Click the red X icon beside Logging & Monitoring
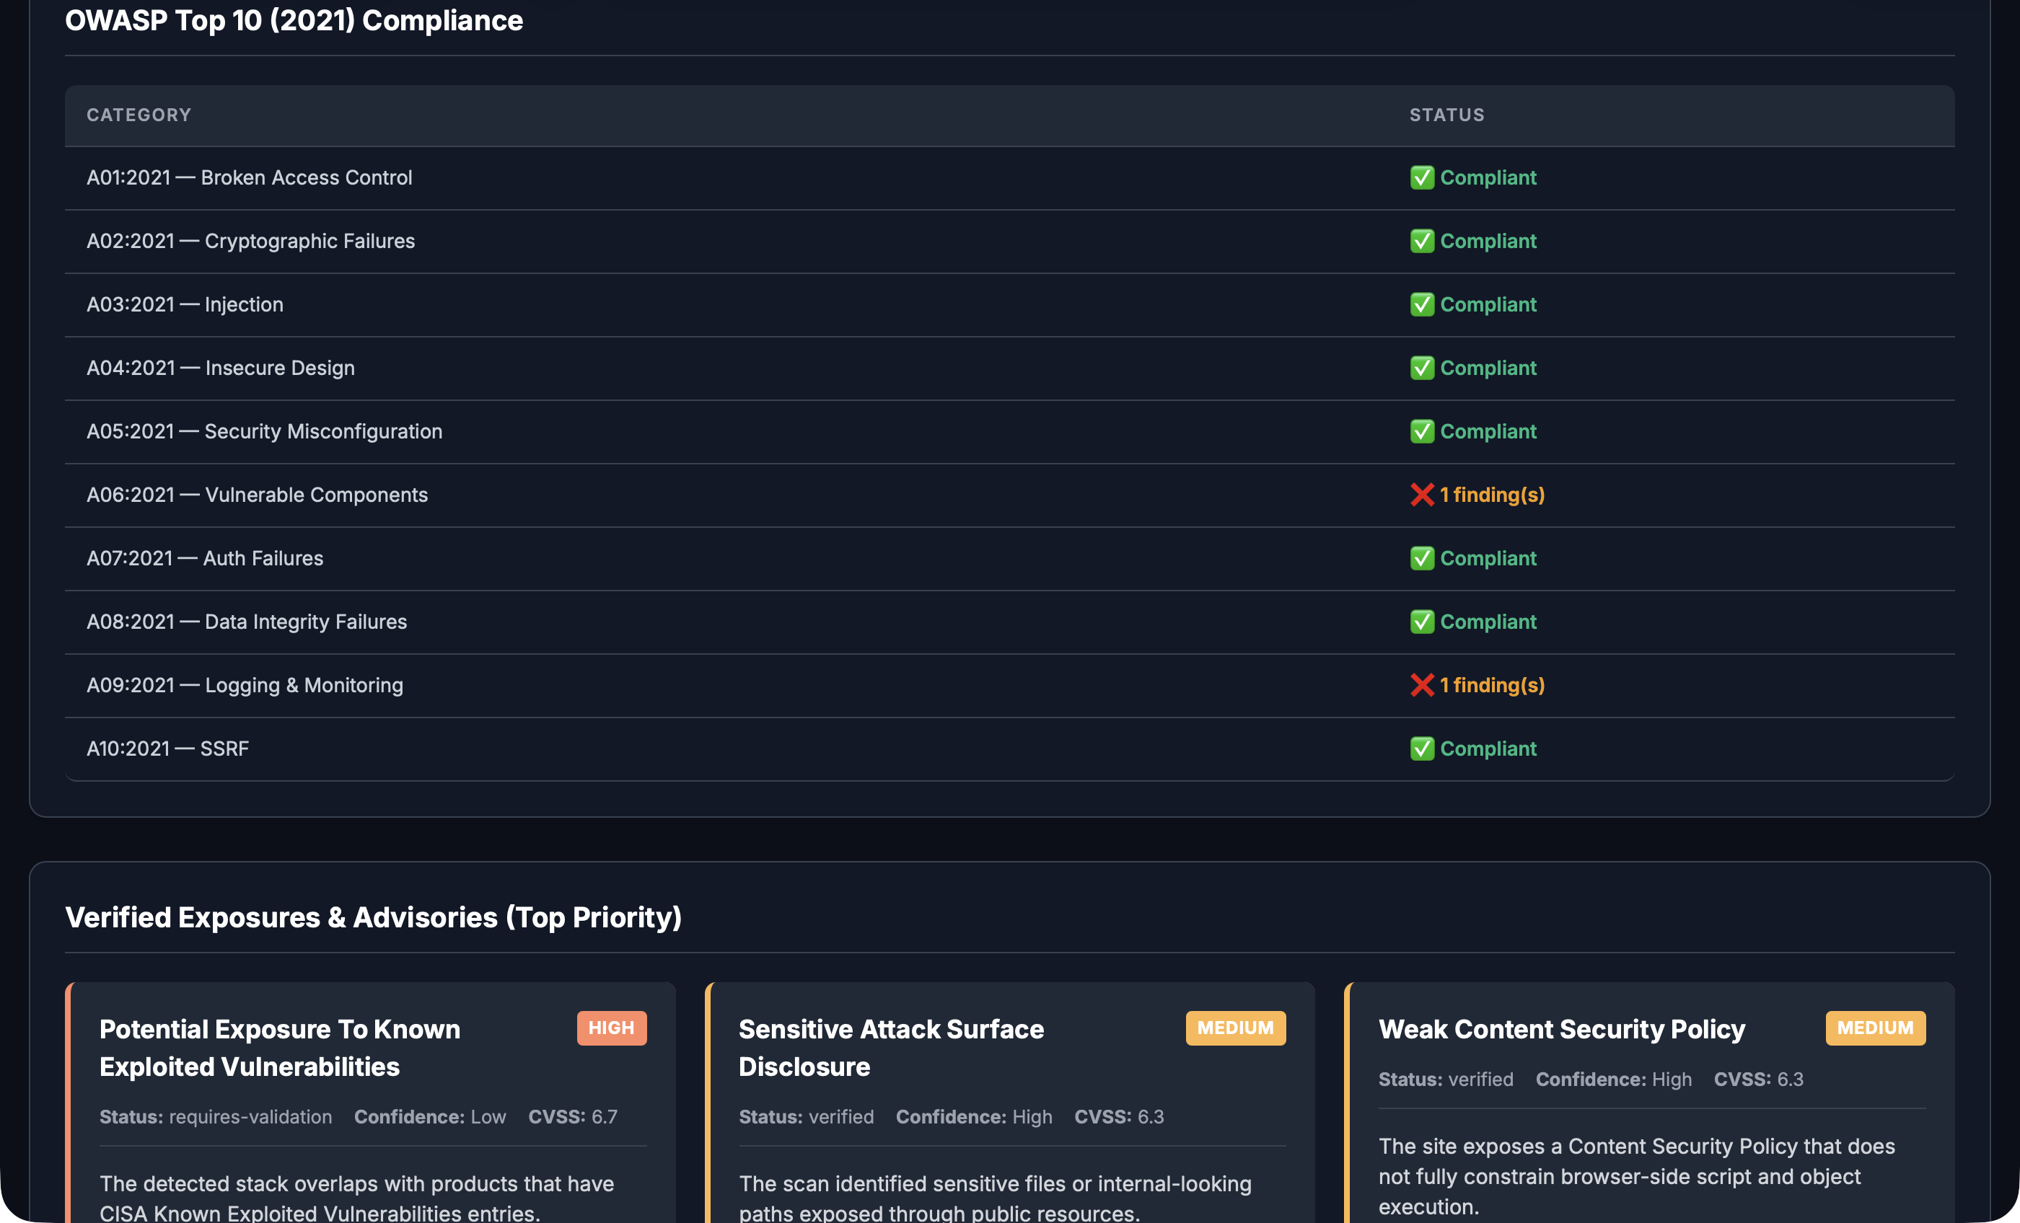2020x1223 pixels. pos(1423,684)
